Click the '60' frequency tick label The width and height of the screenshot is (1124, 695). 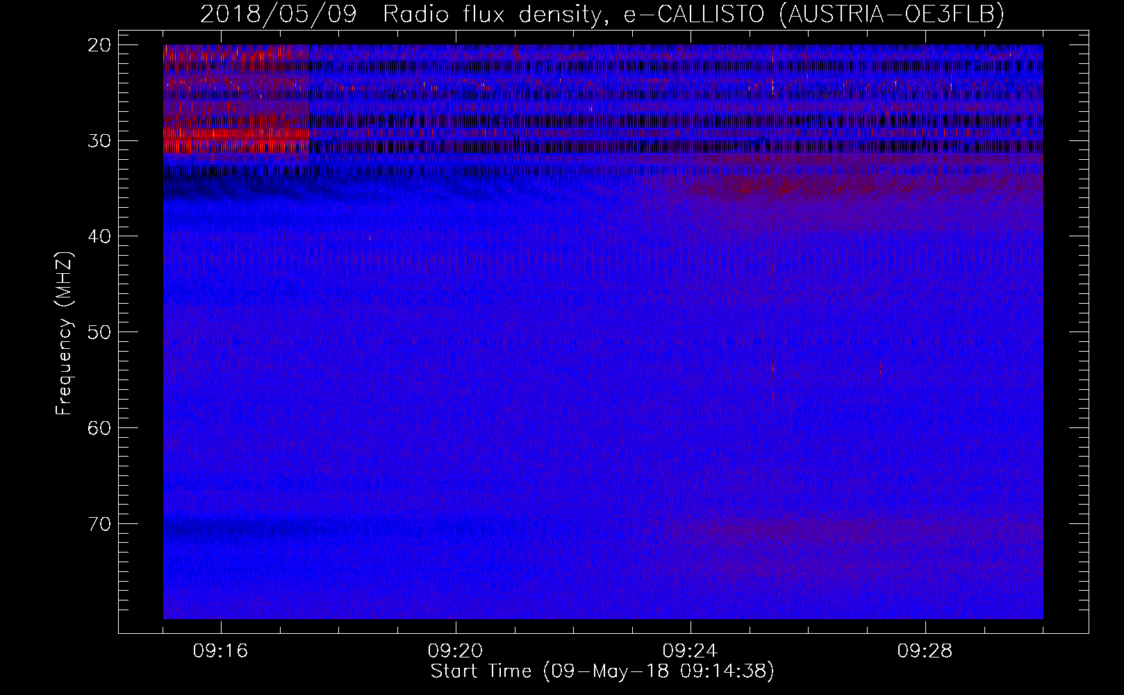coord(100,427)
